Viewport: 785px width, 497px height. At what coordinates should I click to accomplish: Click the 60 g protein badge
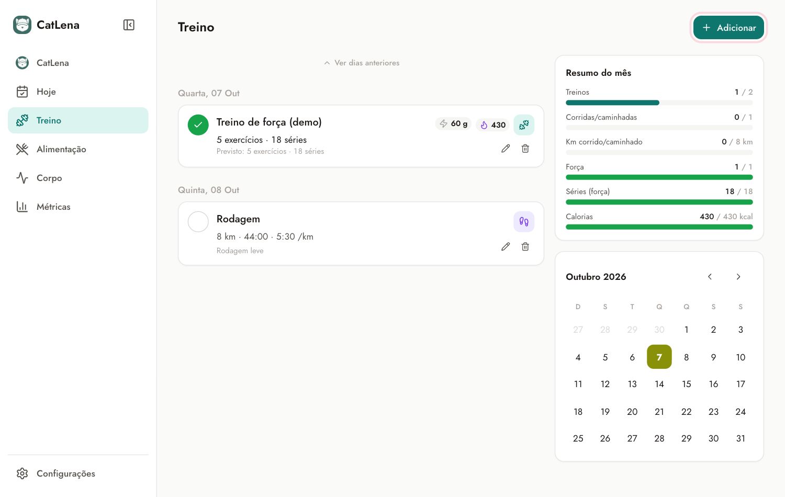tap(453, 124)
